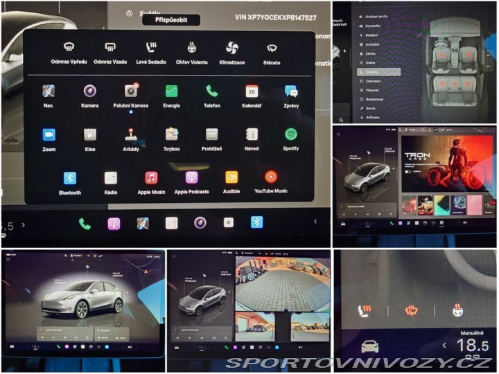499x374 pixels.
Task: Open the Tron Ares banner image
Action: [x=447, y=164]
